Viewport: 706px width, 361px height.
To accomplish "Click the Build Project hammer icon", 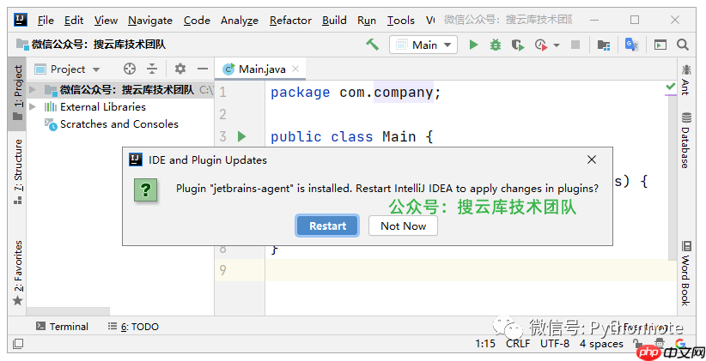I will pyautogui.click(x=373, y=45).
